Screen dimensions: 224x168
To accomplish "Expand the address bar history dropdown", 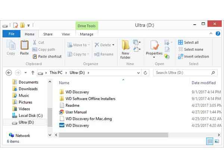I will (138, 73).
